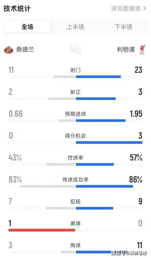Click the blue 得分机会 bar
This screenshot has width=151, height=258.
pyautogui.click(x=109, y=142)
